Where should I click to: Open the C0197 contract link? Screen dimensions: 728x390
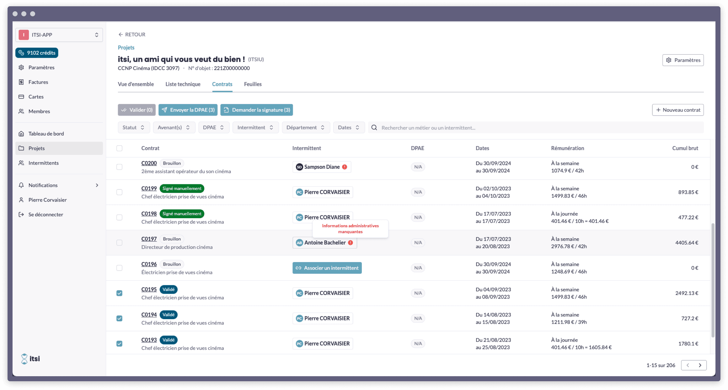coord(149,239)
